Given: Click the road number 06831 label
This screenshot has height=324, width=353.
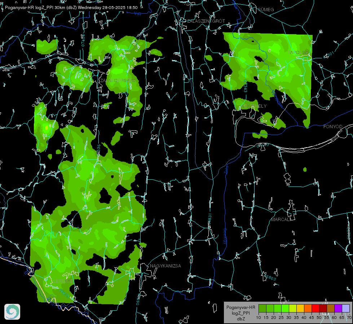Looking at the screenshot, I should click(209, 219).
